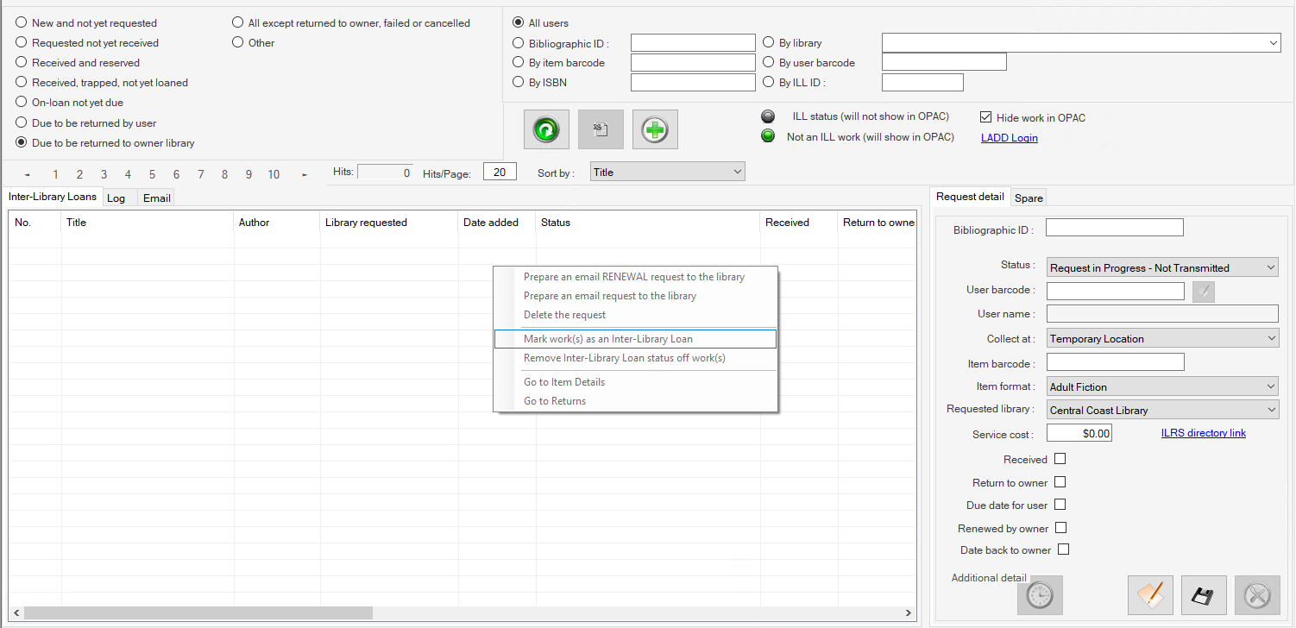This screenshot has width=1296, height=628.
Task: Enable the Hide work in OPAC checkbox
Action: (x=985, y=118)
